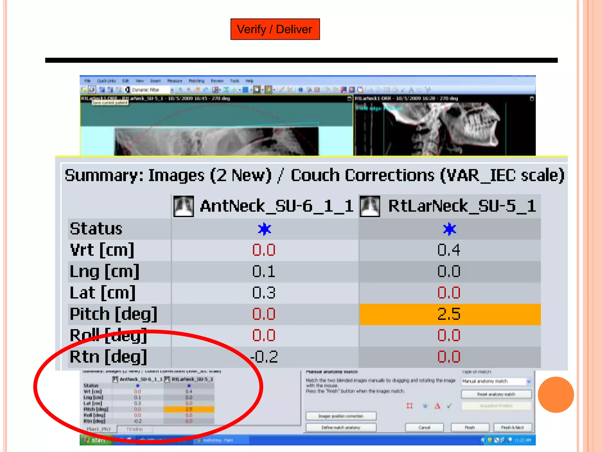
Task: Open the Measure menu
Action: click(175, 81)
